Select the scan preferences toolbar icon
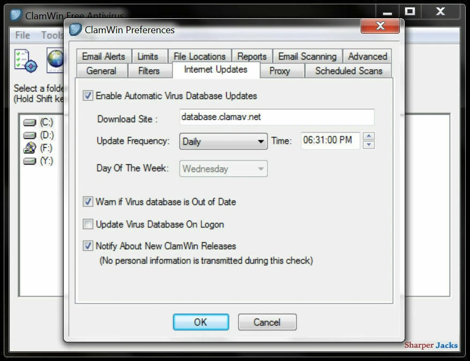This screenshot has width=470, height=361. click(25, 61)
